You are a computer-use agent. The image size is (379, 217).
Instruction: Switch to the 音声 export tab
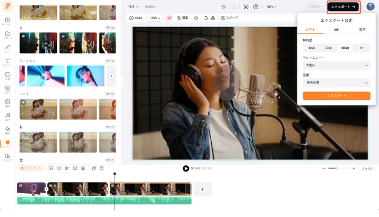pos(362,30)
